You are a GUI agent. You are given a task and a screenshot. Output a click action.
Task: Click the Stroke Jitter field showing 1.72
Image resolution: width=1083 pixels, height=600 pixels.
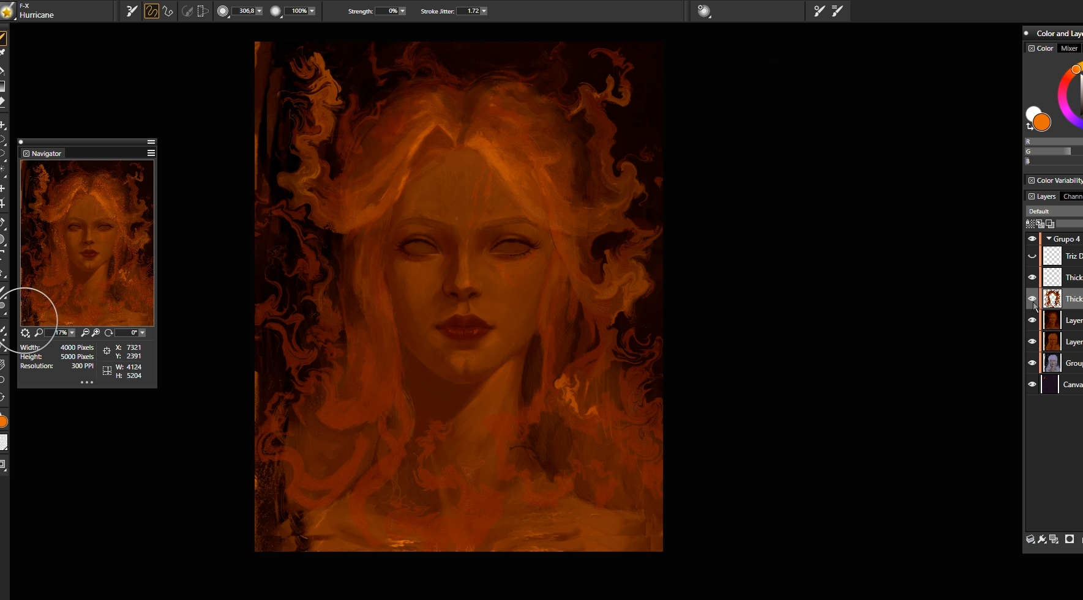click(469, 11)
